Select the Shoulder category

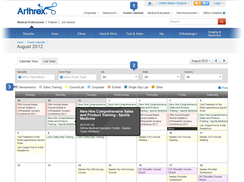tap(28, 34)
